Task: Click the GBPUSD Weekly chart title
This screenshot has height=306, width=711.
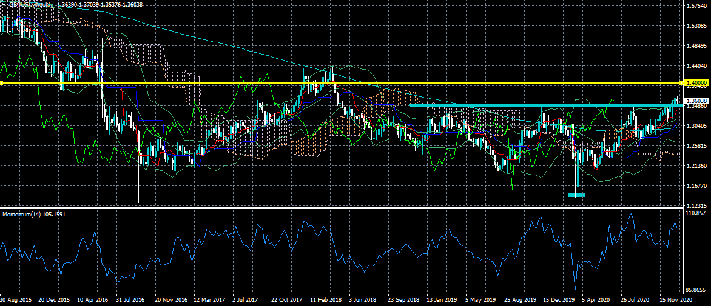Action: (x=30, y=4)
